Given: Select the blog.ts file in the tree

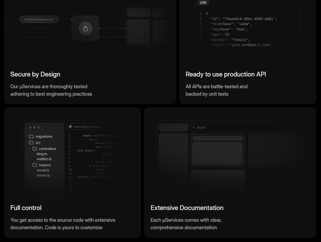Looking at the screenshot, I should point(42,154).
